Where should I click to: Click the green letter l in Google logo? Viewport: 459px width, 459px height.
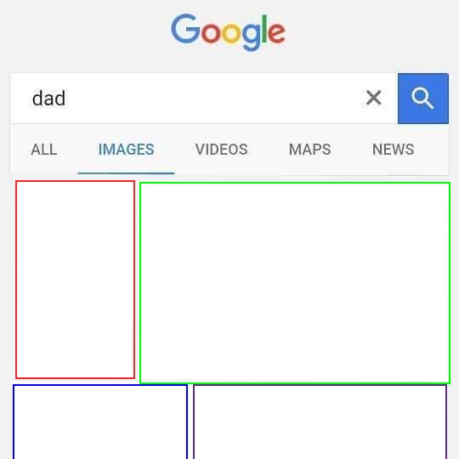264,29
